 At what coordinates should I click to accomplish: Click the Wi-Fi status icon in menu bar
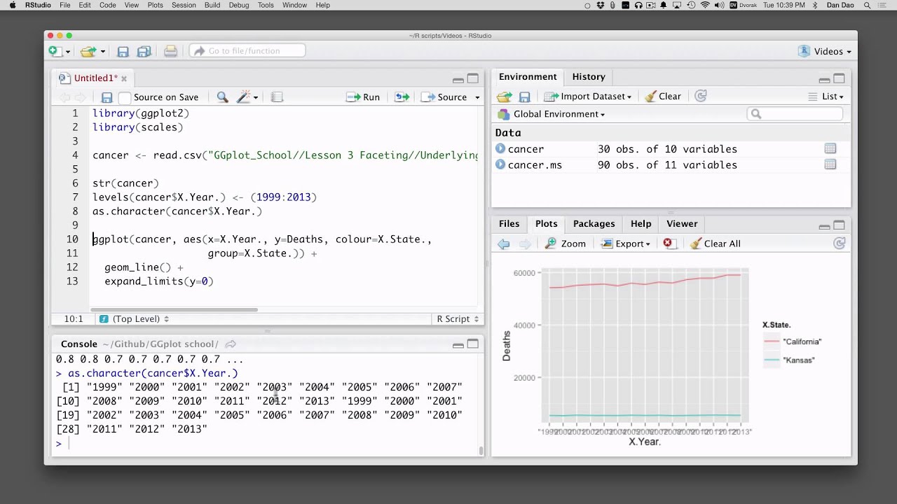pyautogui.click(x=705, y=5)
